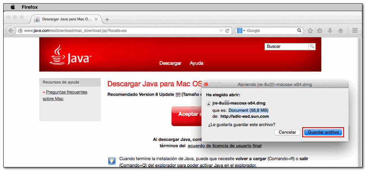The image size is (366, 171).
Task: Click the Firefox back arrow button
Action: coord(11,30)
